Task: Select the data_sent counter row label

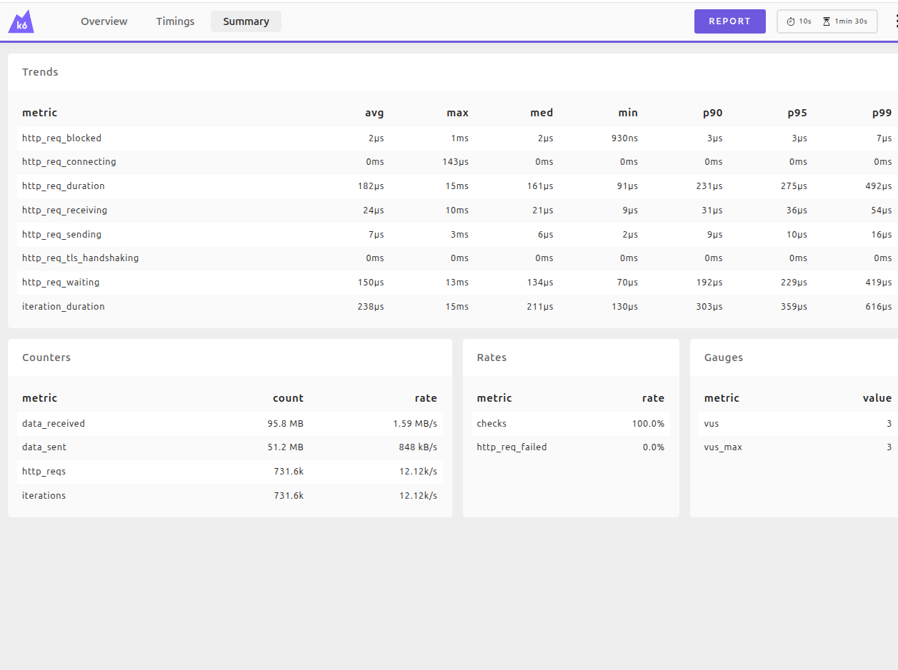Action: pos(44,447)
